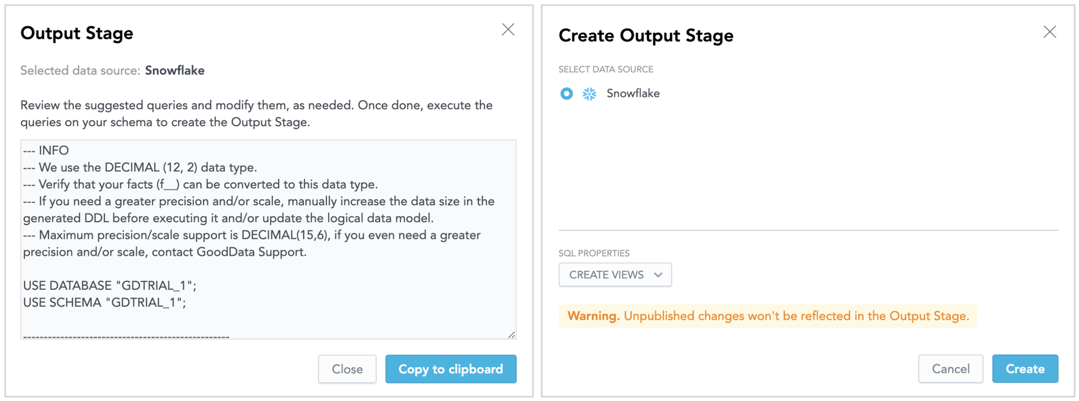Click the SQL PROPERTIES section label
The height and width of the screenshot is (401, 1079).
(593, 253)
